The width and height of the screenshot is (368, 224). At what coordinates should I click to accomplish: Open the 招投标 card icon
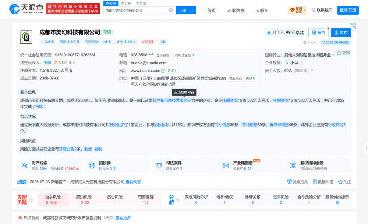[x=92, y=166]
